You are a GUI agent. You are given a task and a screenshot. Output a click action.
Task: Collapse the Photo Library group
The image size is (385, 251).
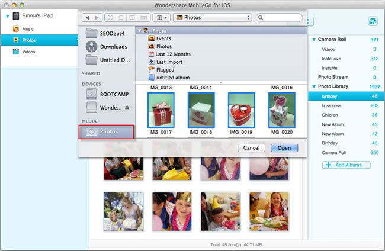click(x=314, y=86)
